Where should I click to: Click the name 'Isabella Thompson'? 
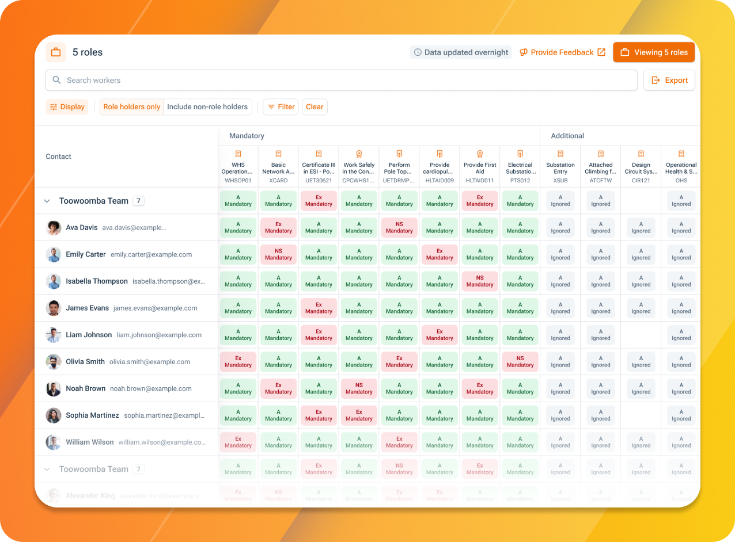97,281
